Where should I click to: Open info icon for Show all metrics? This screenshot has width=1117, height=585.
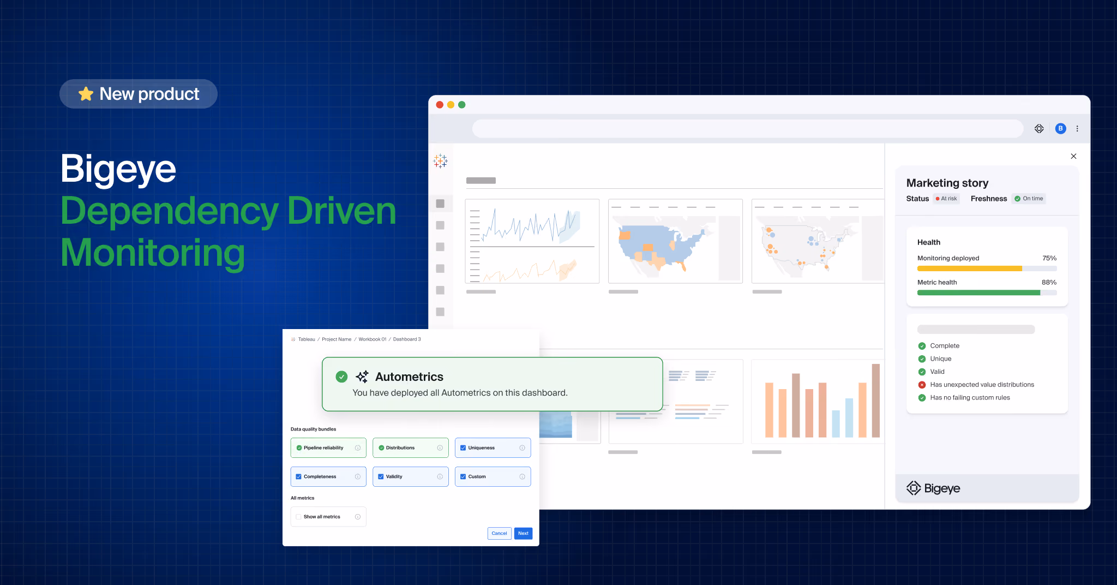(358, 517)
